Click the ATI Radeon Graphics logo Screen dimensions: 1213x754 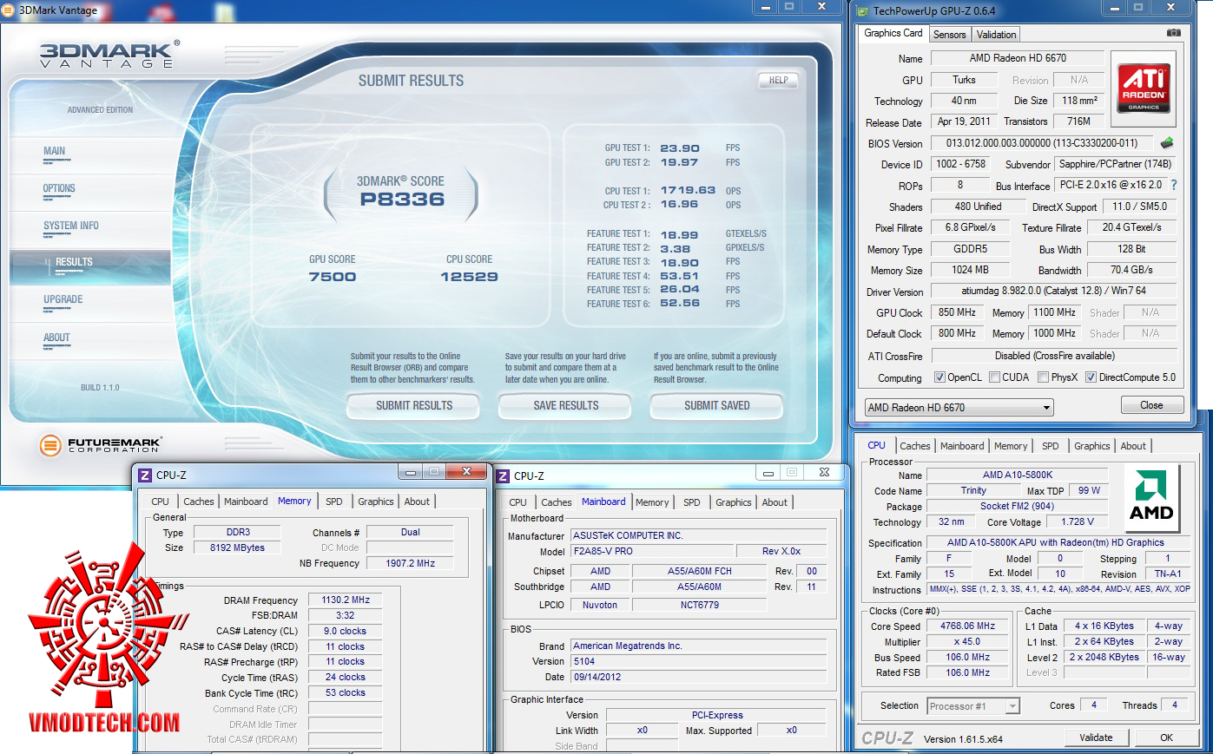pos(1143,88)
